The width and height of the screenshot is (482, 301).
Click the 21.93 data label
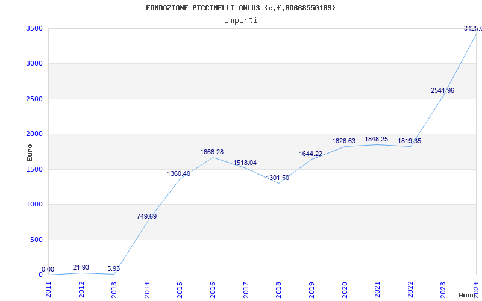coord(81,267)
